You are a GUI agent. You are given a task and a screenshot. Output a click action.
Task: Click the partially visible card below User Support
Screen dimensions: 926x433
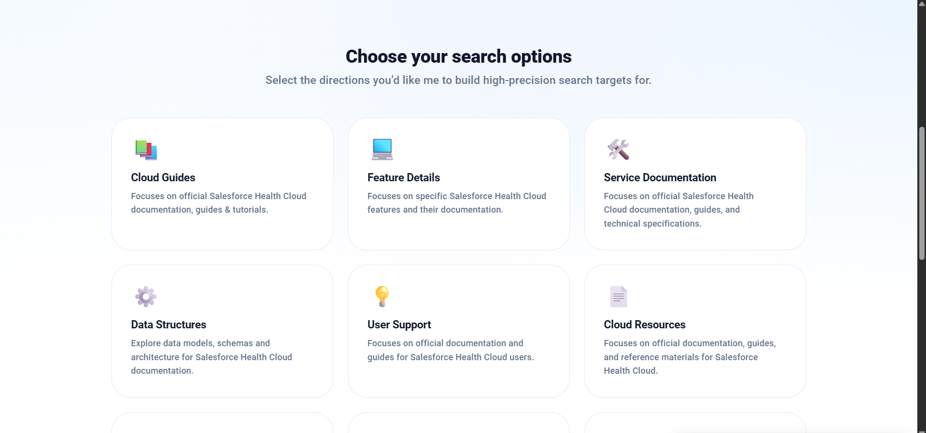459,424
